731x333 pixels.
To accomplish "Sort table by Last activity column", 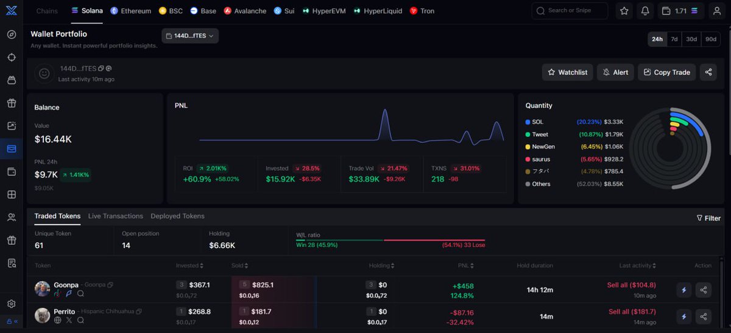I will pos(638,266).
